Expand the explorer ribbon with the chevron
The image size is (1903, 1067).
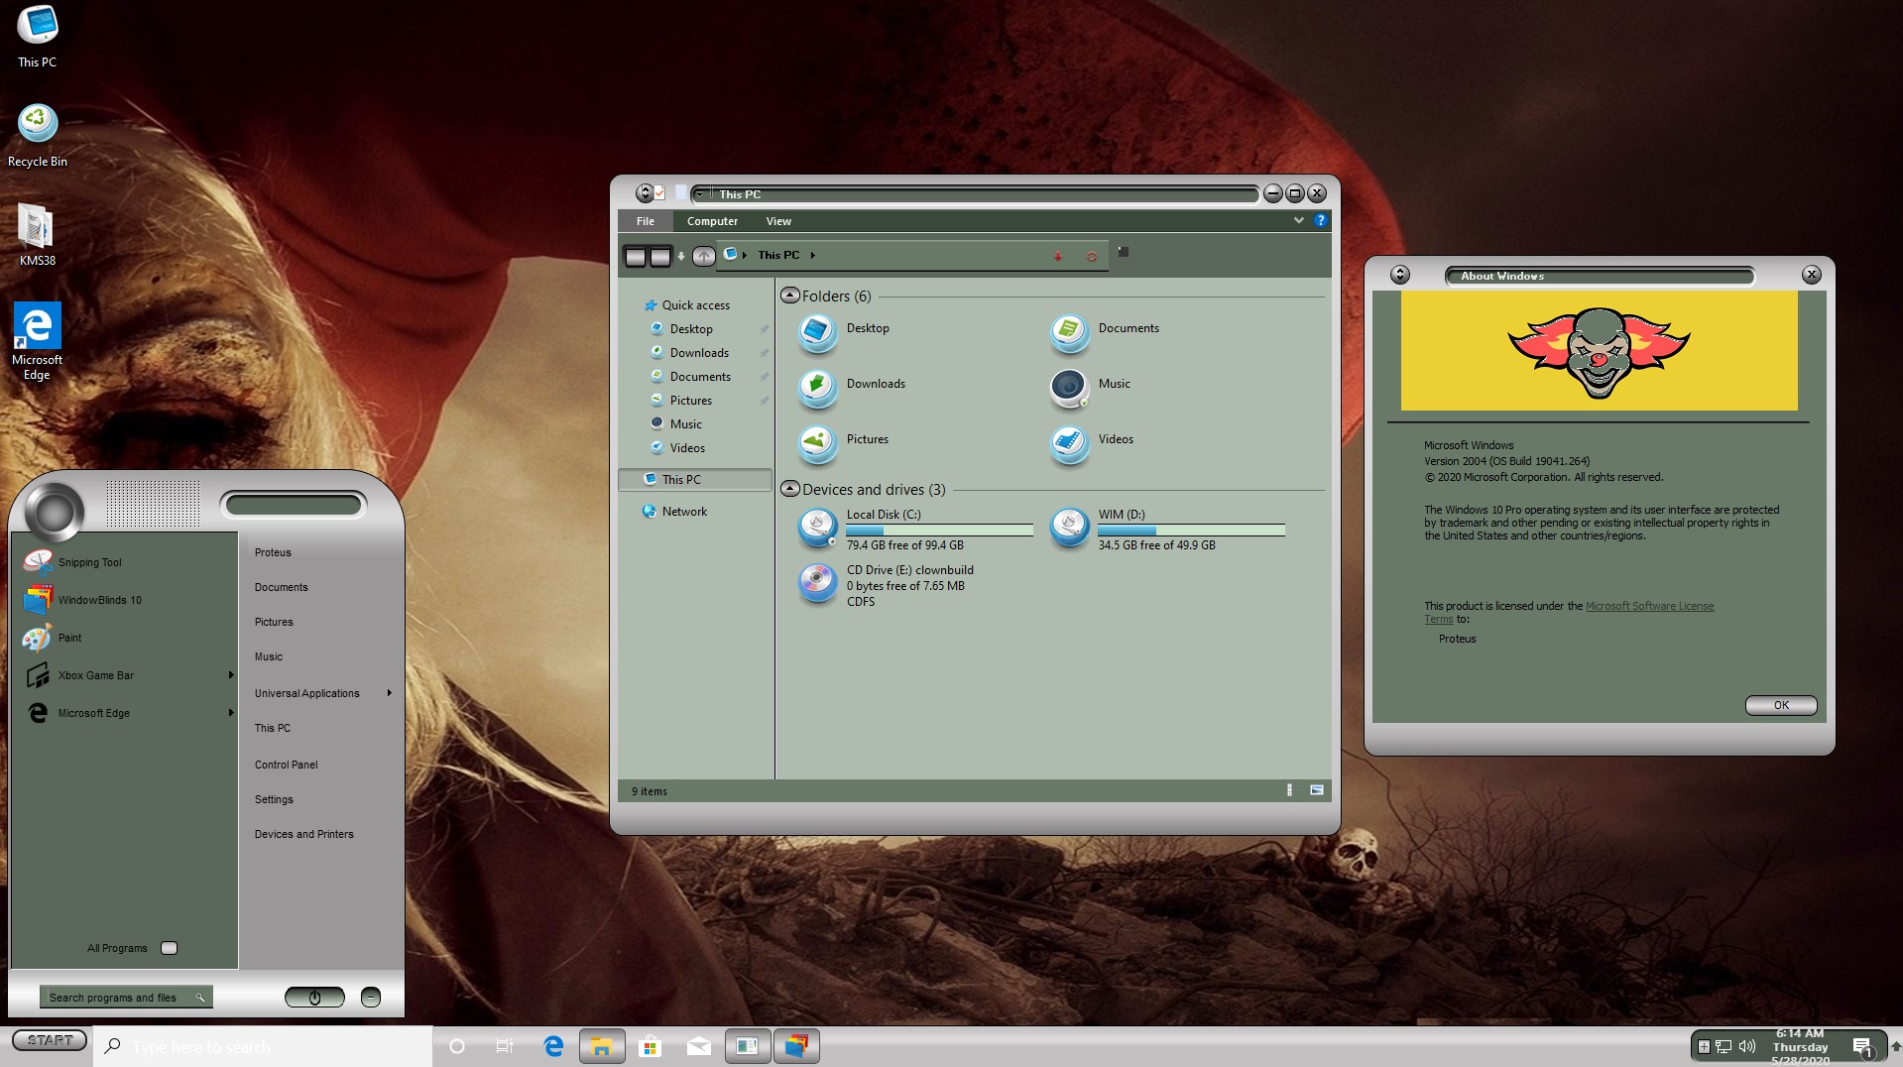pos(1298,220)
